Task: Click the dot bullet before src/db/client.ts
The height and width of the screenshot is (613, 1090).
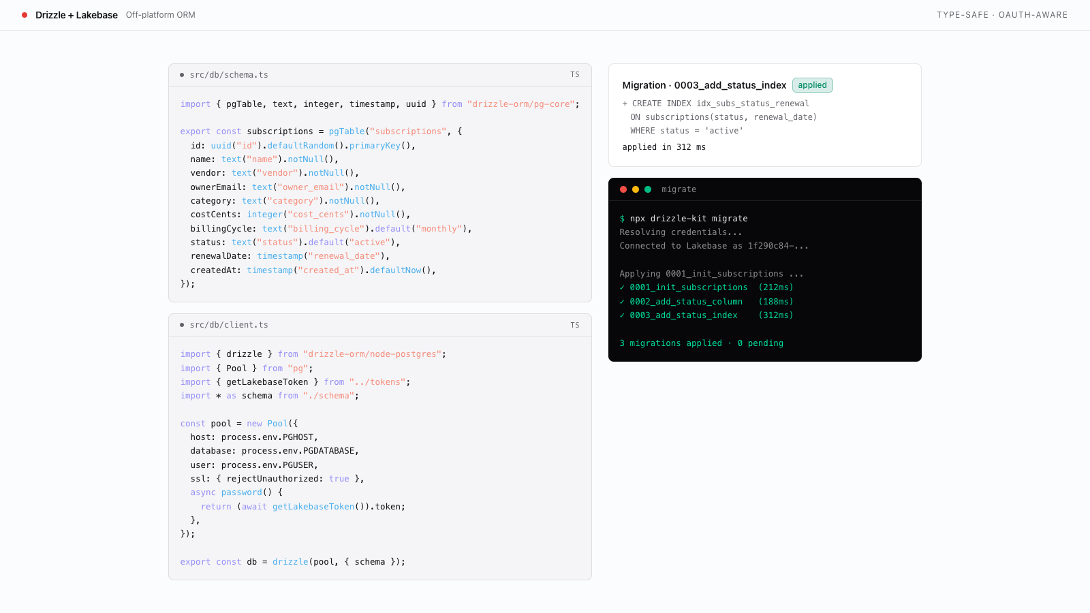Action: 182,325
